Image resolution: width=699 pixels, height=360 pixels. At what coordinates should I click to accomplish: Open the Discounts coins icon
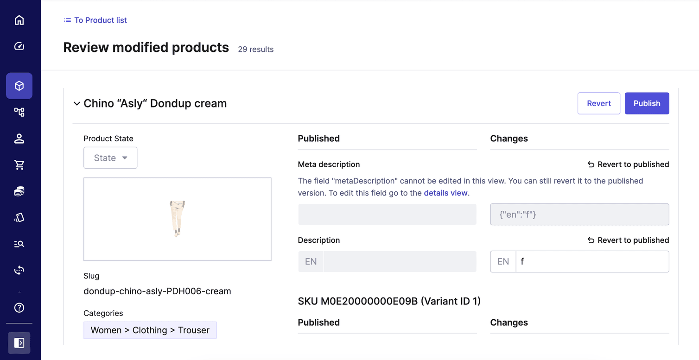coord(19,191)
